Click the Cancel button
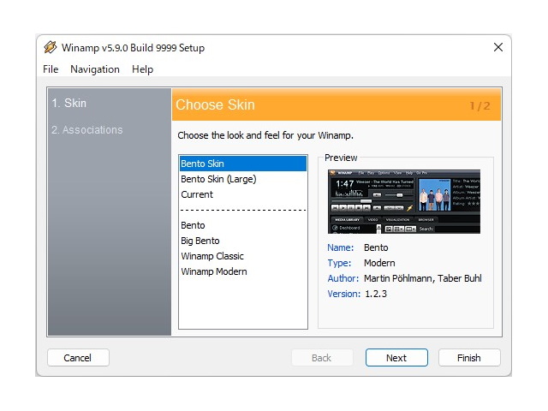 pos(78,358)
